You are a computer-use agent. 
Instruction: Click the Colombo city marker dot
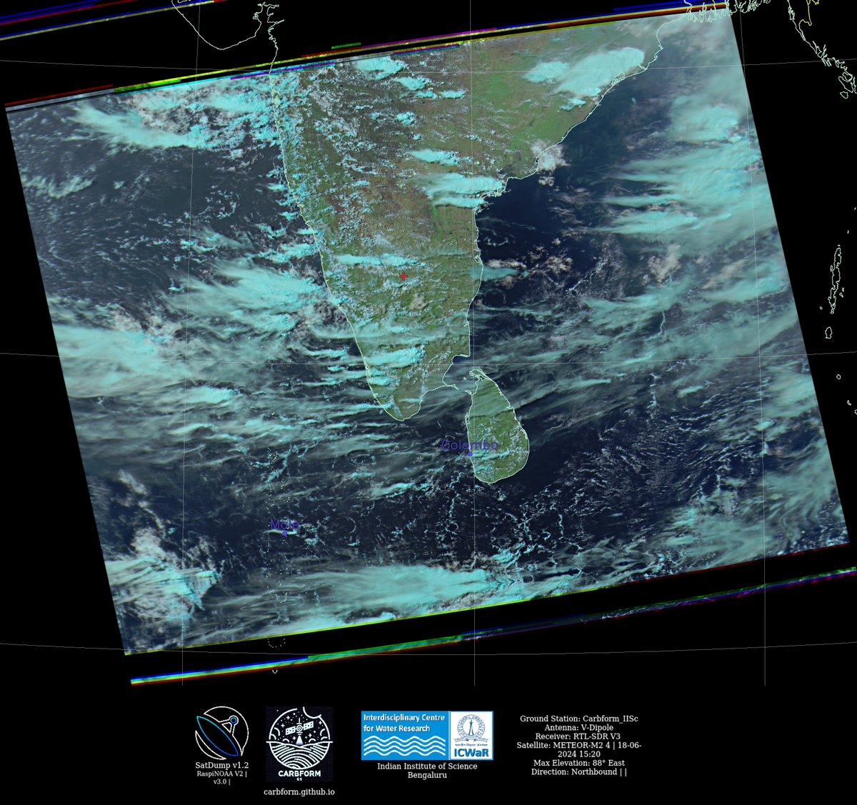[470, 454]
